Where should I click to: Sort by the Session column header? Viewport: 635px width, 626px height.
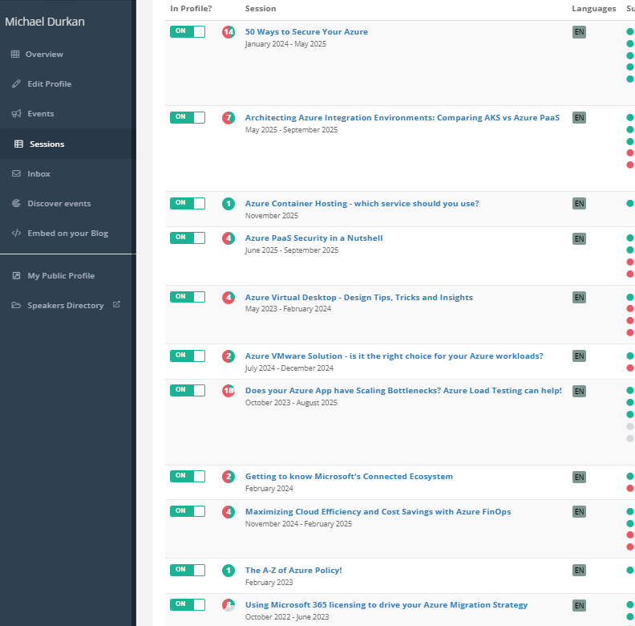click(x=260, y=9)
